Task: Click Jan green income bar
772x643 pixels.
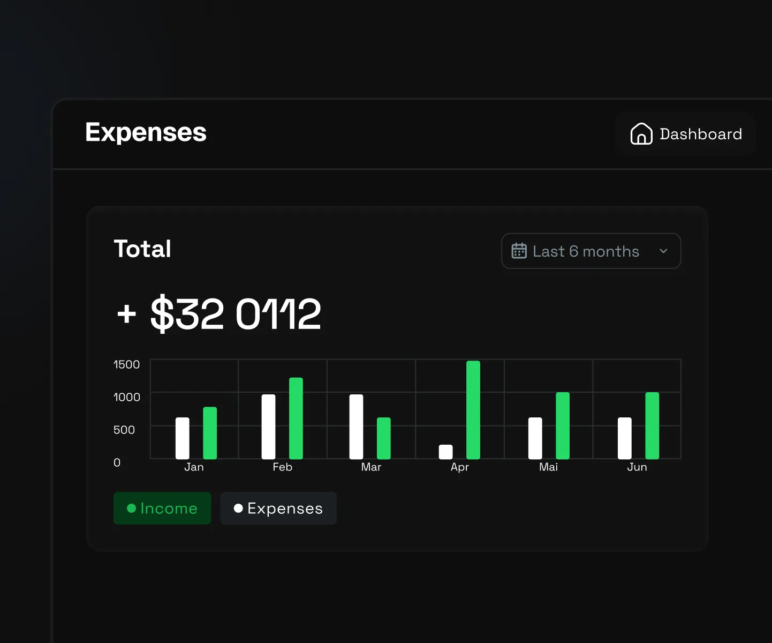Action: pos(210,433)
